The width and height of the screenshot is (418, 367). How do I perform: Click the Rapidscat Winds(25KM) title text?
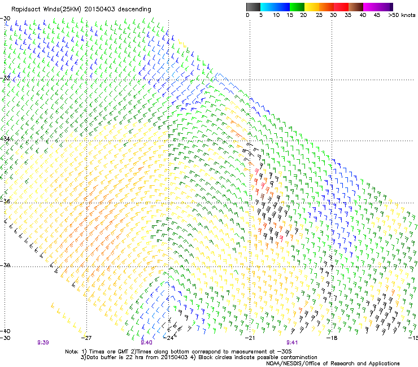tap(81, 10)
